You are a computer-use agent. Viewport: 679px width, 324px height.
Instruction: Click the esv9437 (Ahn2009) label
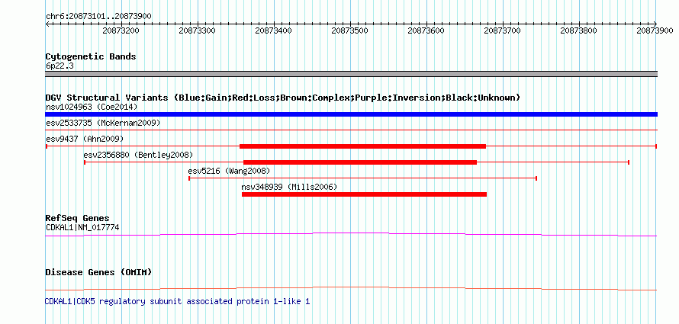click(x=85, y=139)
